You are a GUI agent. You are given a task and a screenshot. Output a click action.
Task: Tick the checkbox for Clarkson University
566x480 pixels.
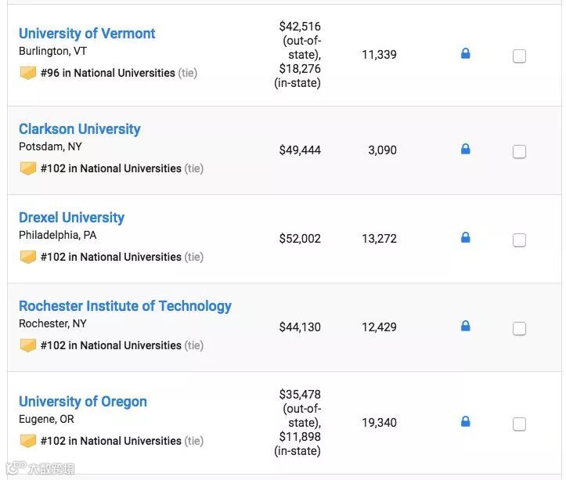tap(519, 151)
